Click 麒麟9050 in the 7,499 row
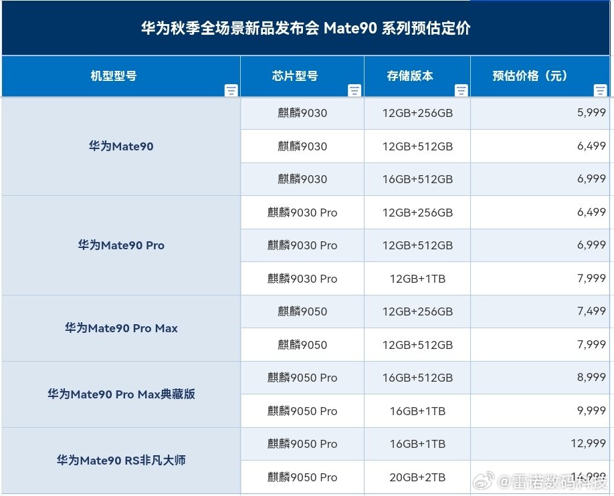This screenshot has width=614, height=496. tap(302, 312)
